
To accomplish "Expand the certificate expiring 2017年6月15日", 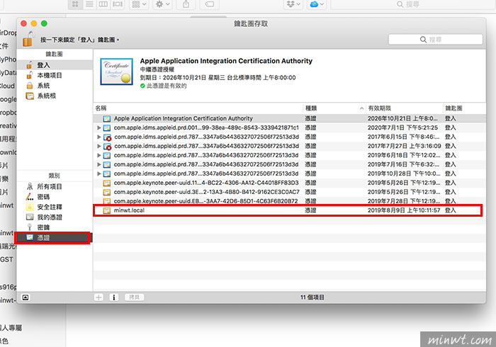I will (x=98, y=137).
